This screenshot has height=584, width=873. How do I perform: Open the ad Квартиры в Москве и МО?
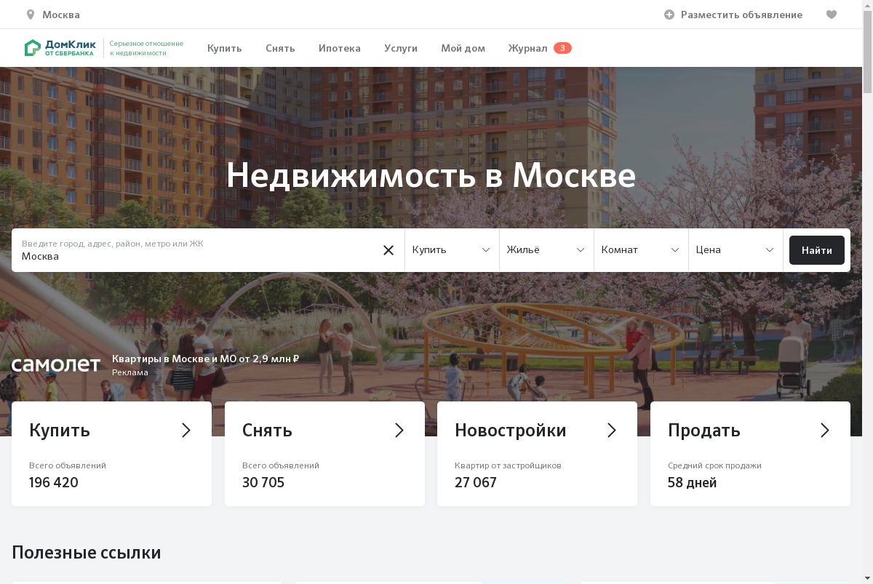tap(206, 359)
